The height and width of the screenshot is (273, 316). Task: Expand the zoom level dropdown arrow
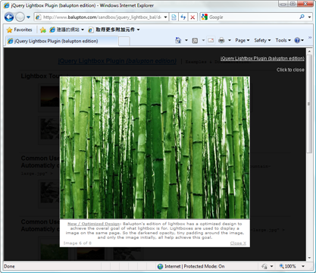[303, 266]
